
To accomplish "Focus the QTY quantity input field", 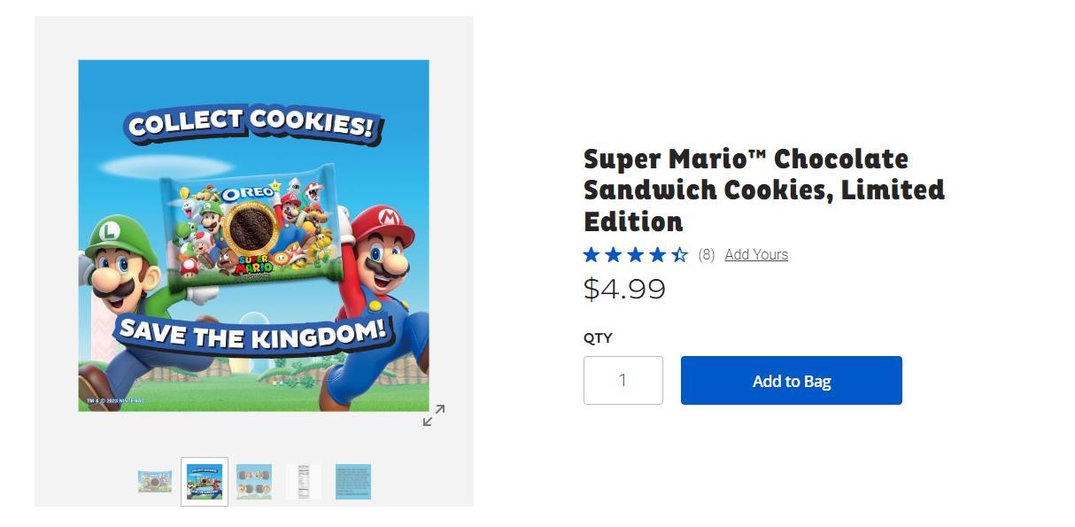I will click(x=623, y=381).
